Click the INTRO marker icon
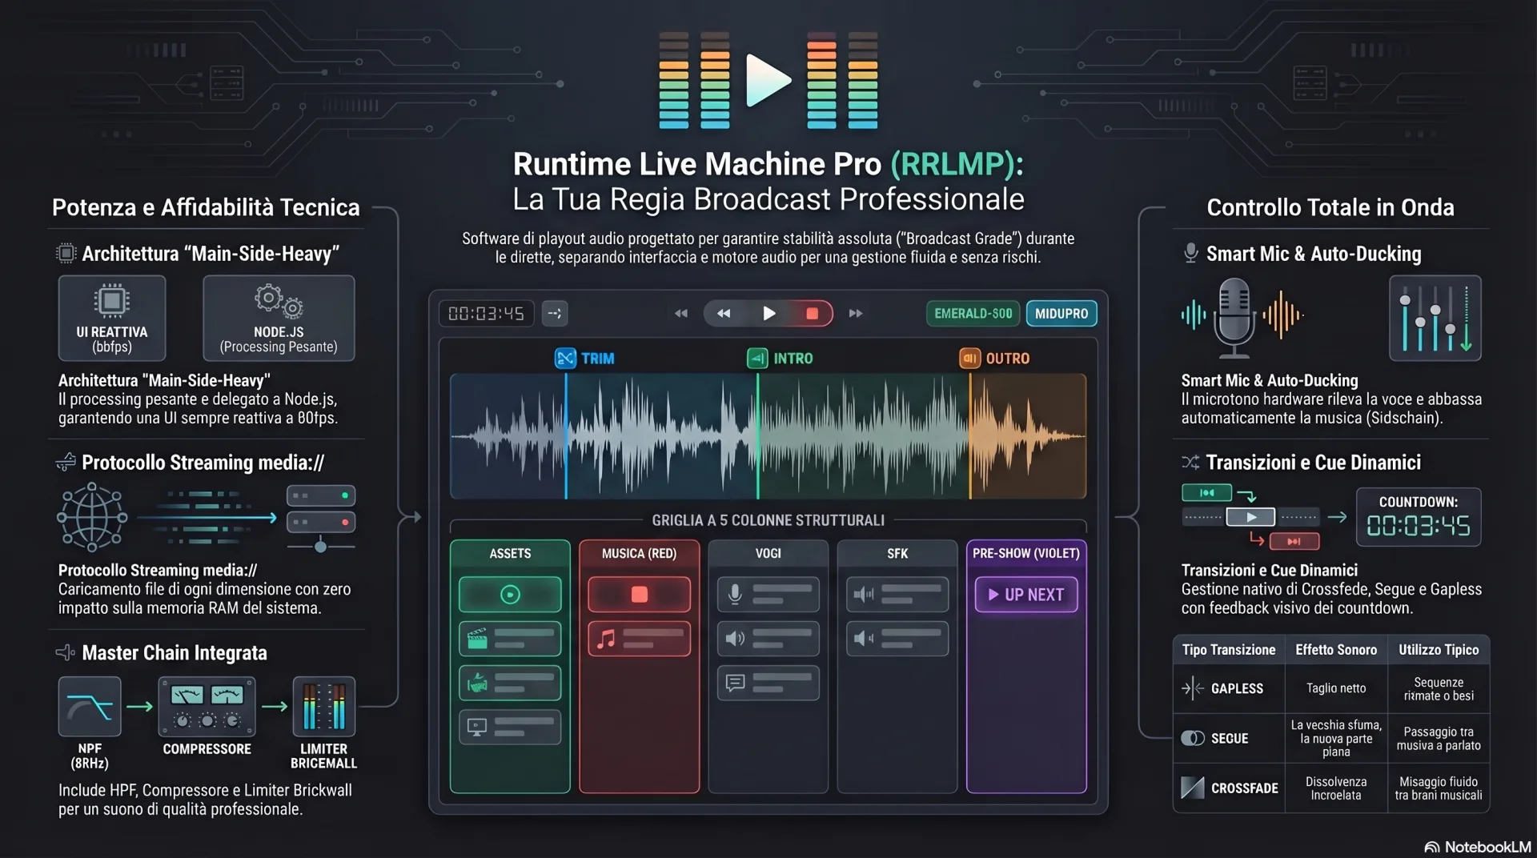This screenshot has height=858, width=1537. click(757, 358)
